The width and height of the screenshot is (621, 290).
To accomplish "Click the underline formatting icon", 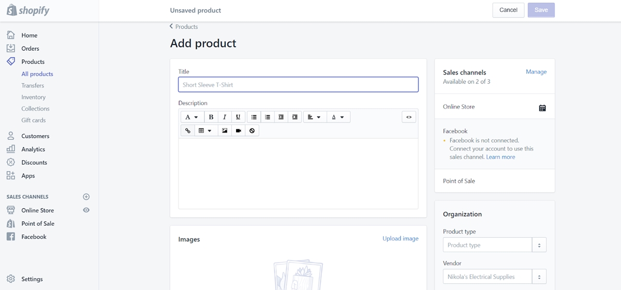I will point(238,117).
